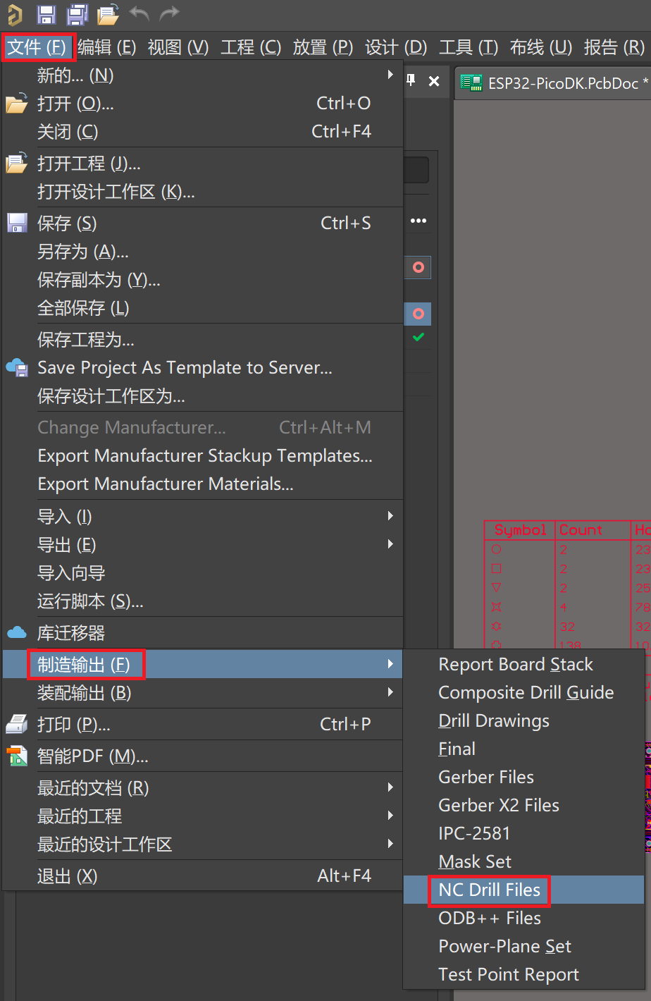The height and width of the screenshot is (1001, 651).
Task: Click the Undo arrow icon
Action: (139, 14)
